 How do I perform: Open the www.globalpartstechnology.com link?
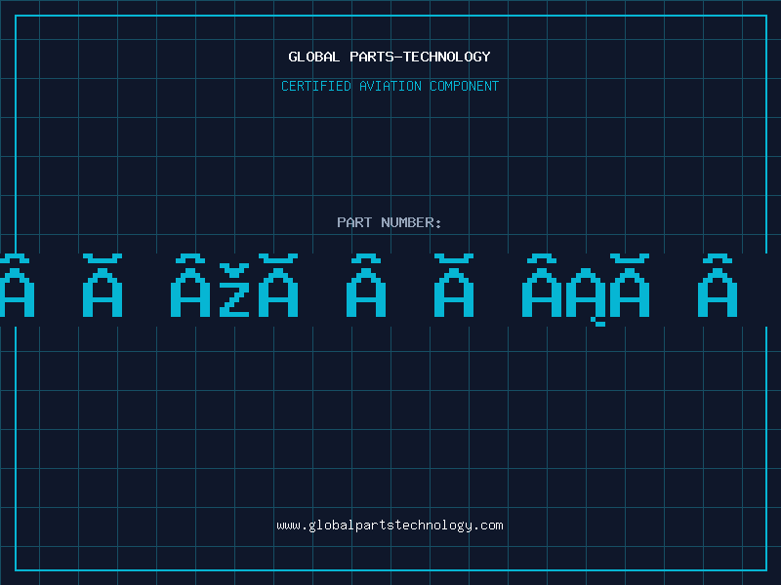pos(390,526)
